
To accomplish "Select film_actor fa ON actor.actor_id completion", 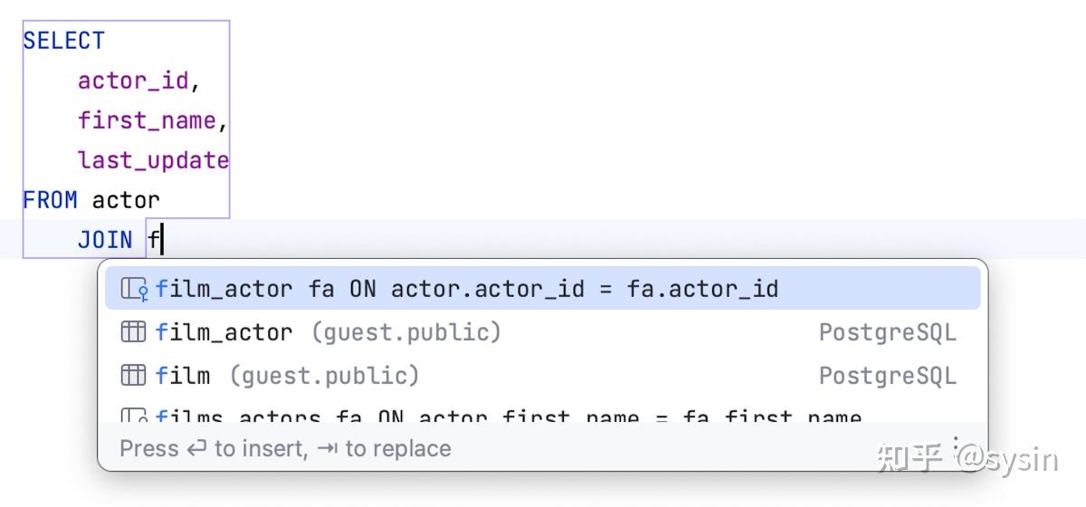I will click(466, 289).
